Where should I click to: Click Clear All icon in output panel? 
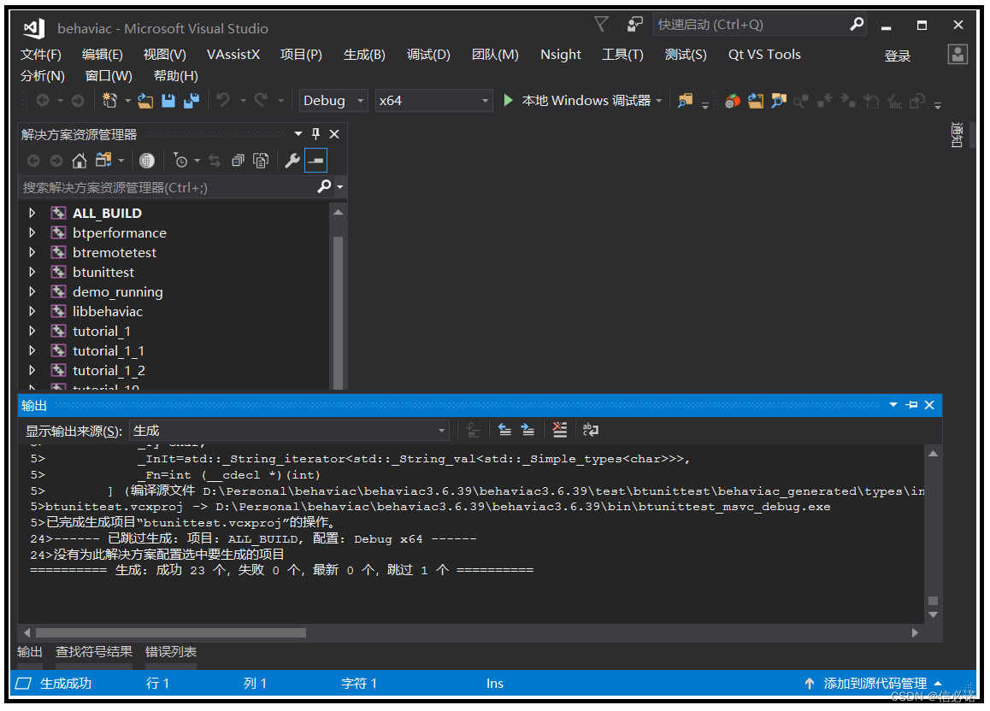(559, 430)
